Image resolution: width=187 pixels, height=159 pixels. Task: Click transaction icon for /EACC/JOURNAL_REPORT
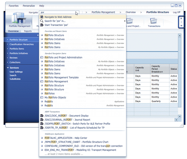point(42,120)
